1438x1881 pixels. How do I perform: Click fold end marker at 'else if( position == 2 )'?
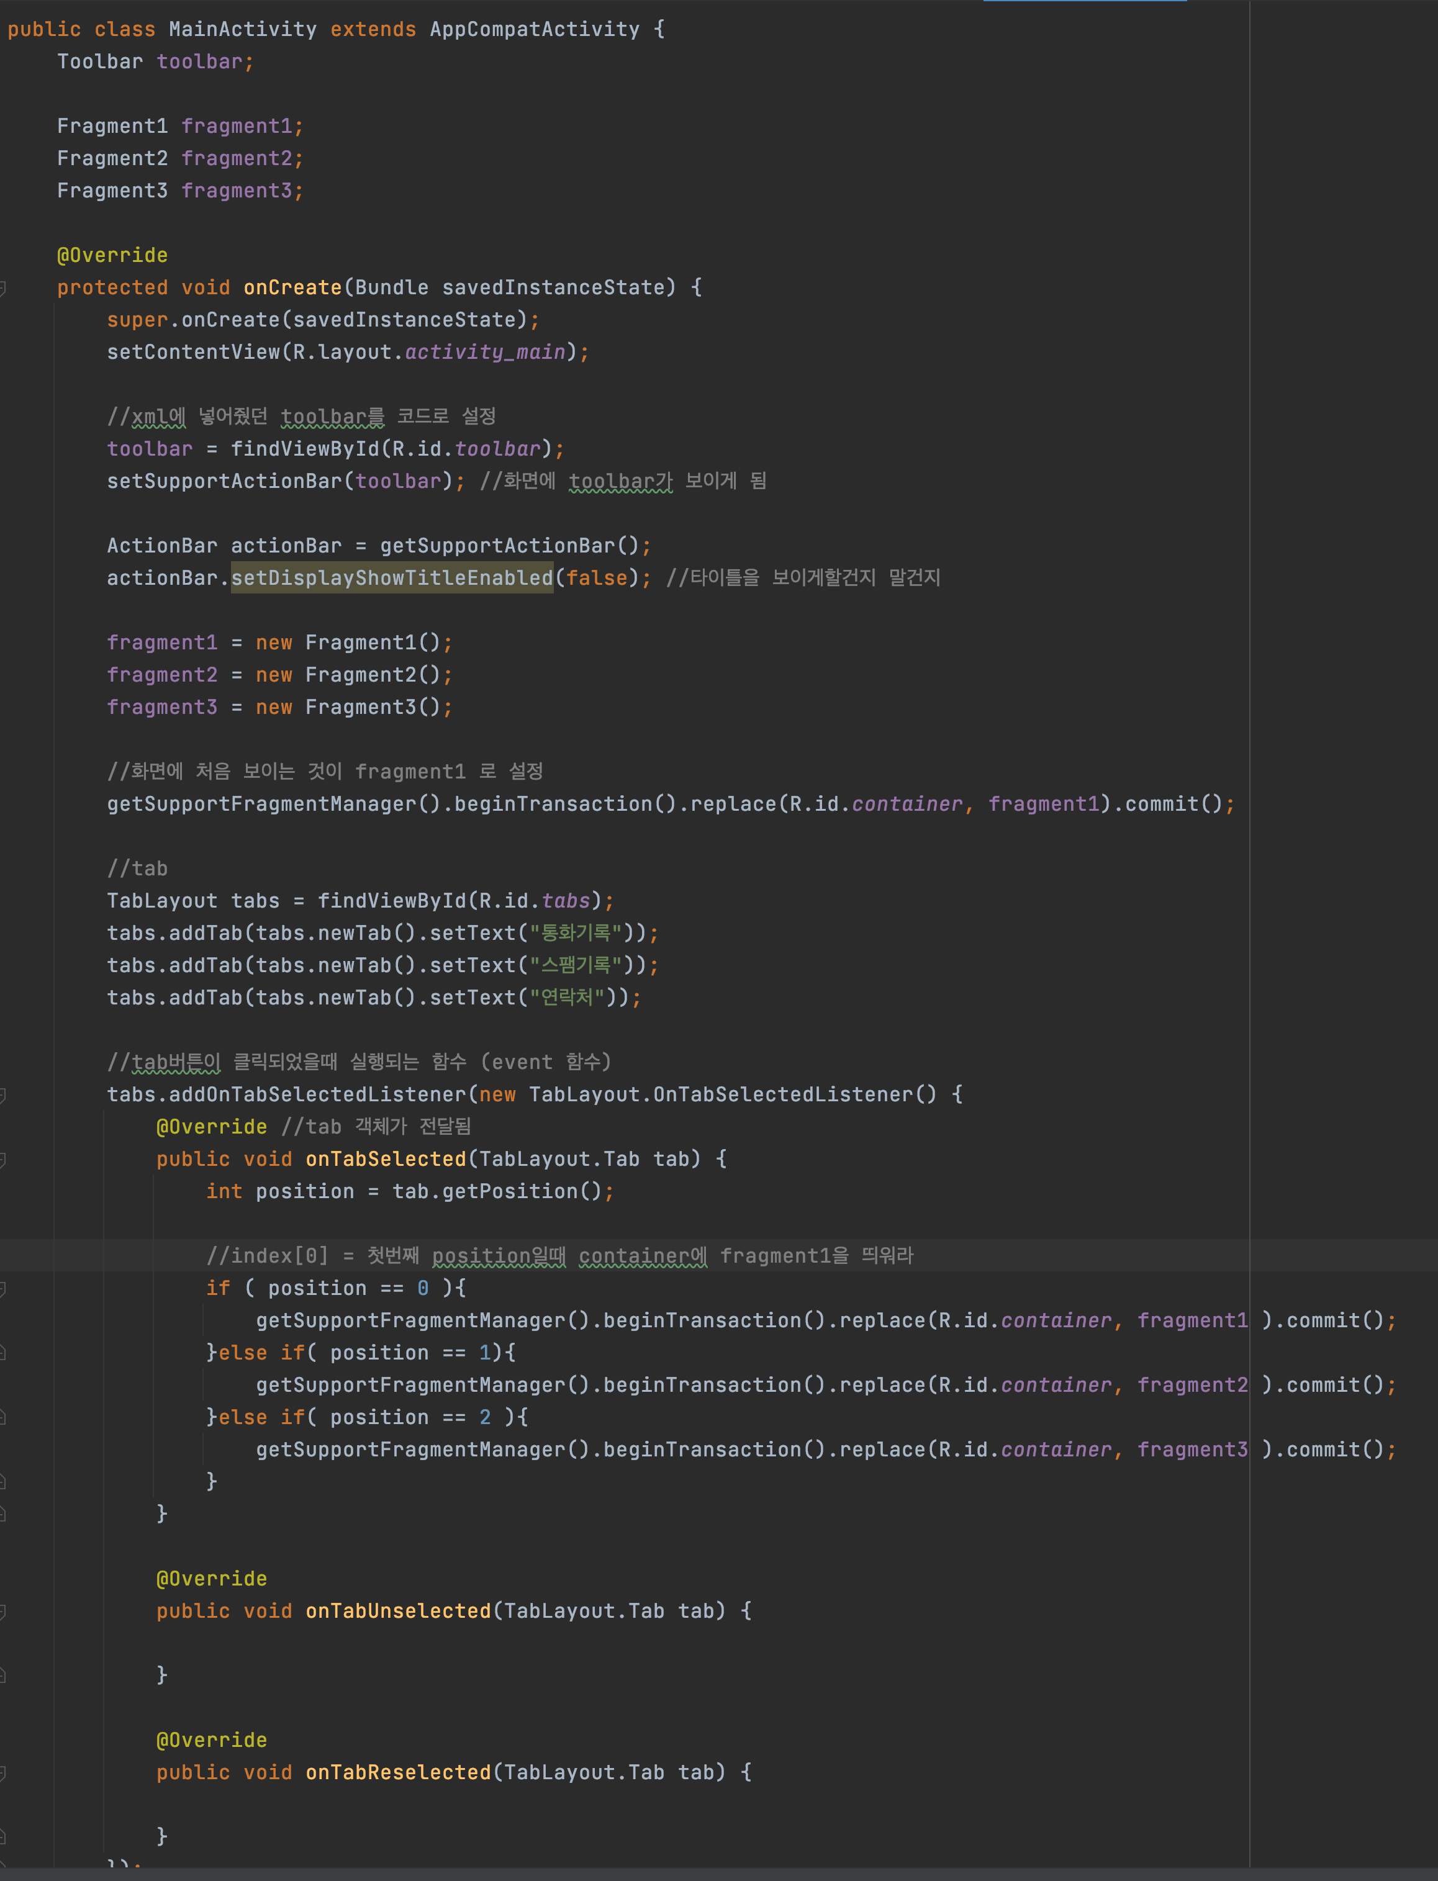(x=2, y=1418)
